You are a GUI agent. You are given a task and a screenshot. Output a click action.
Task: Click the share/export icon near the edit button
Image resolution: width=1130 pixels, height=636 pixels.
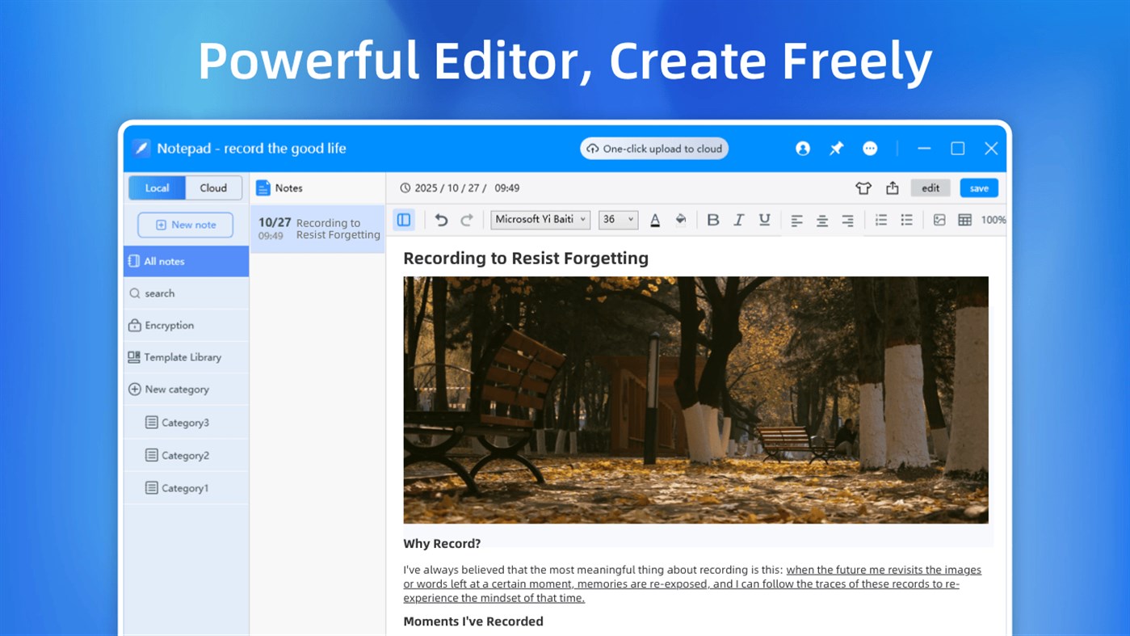[893, 187]
